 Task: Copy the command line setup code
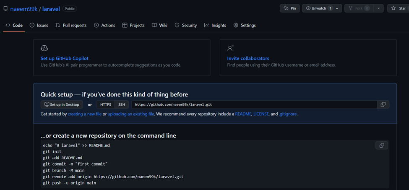click(x=382, y=146)
